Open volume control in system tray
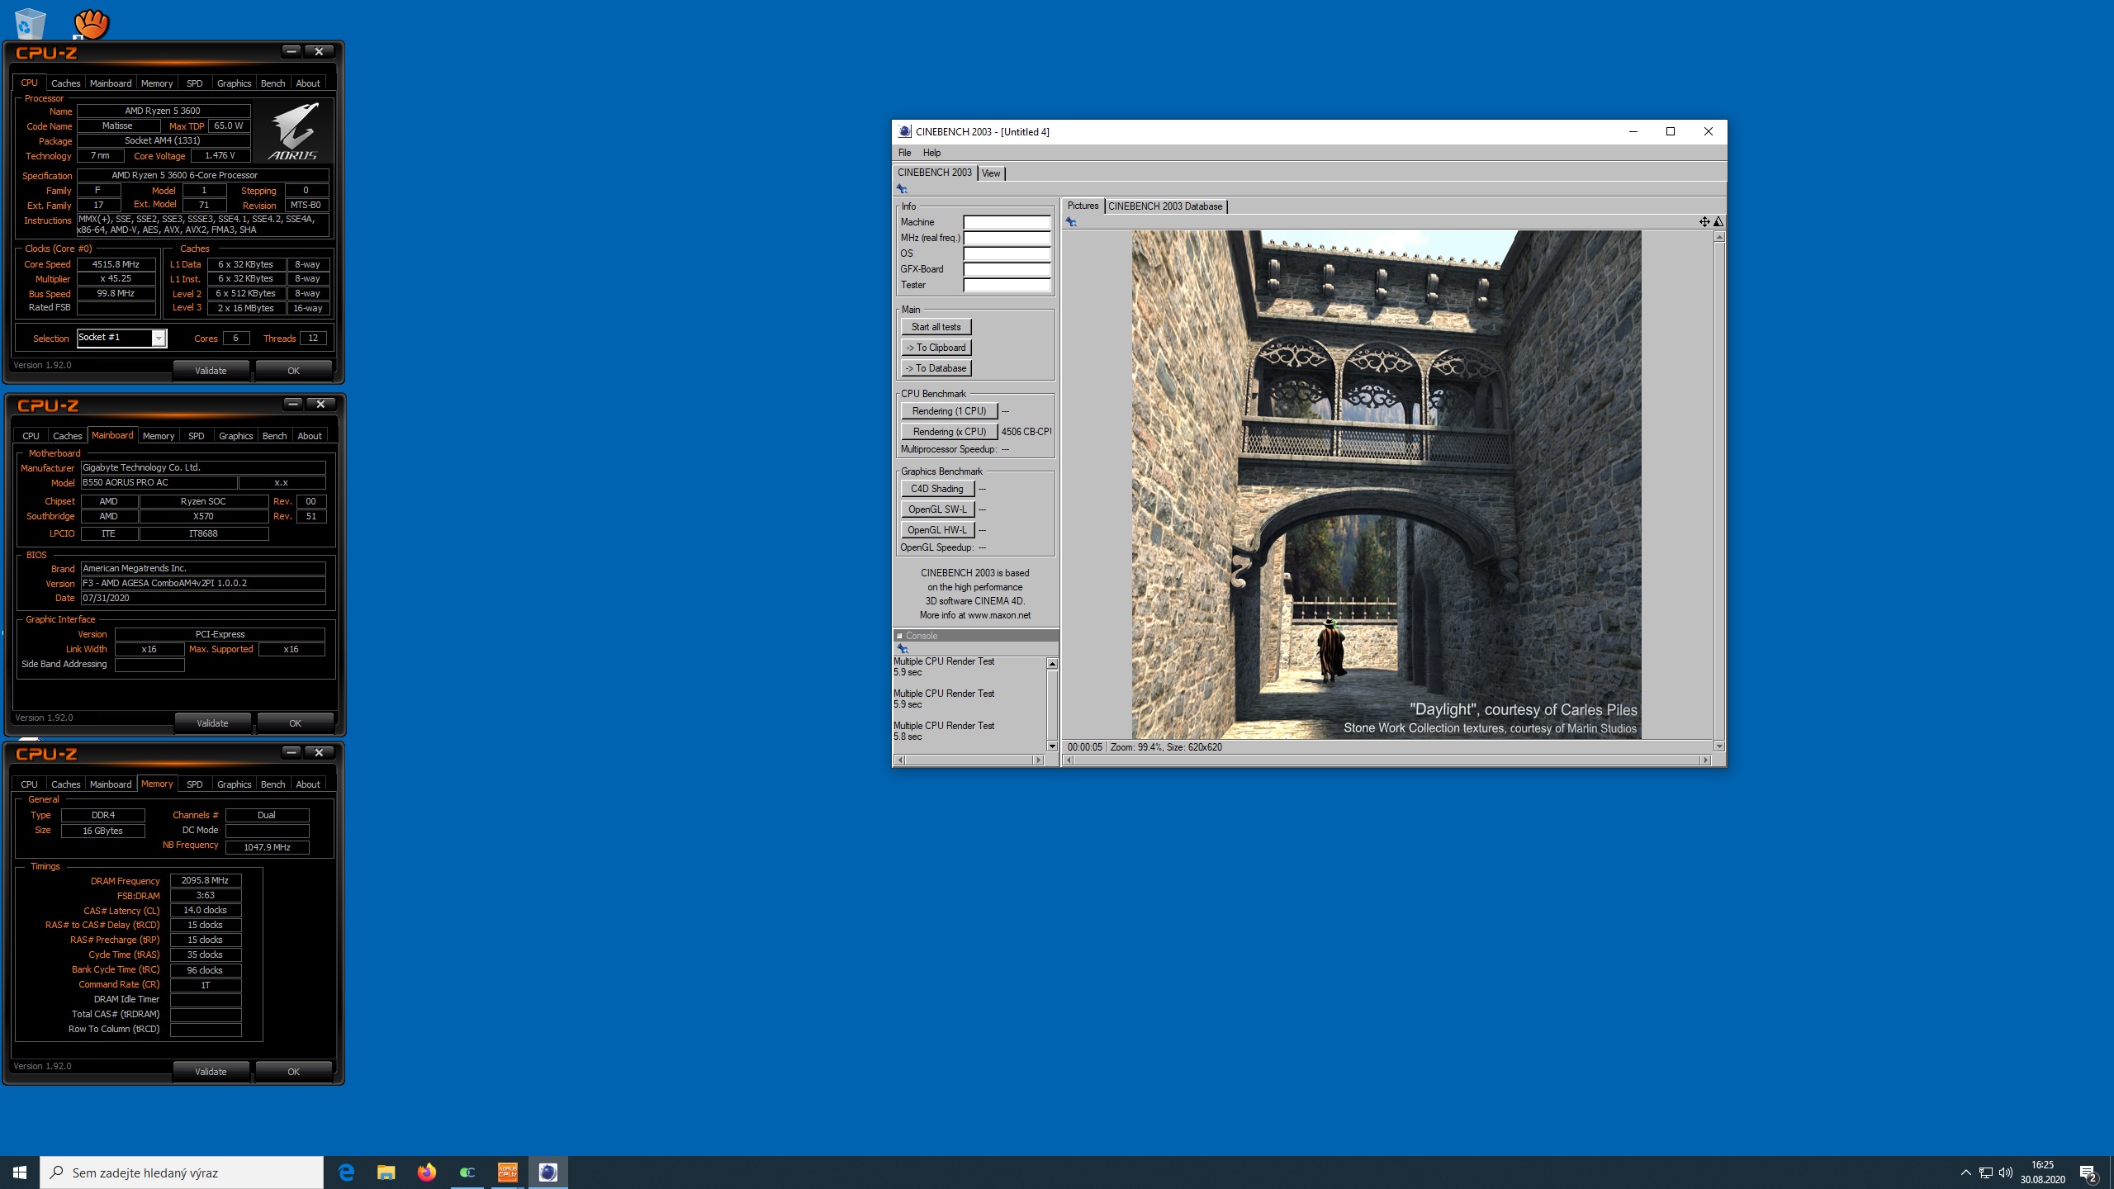Image resolution: width=2114 pixels, height=1189 pixels. click(x=2005, y=1172)
